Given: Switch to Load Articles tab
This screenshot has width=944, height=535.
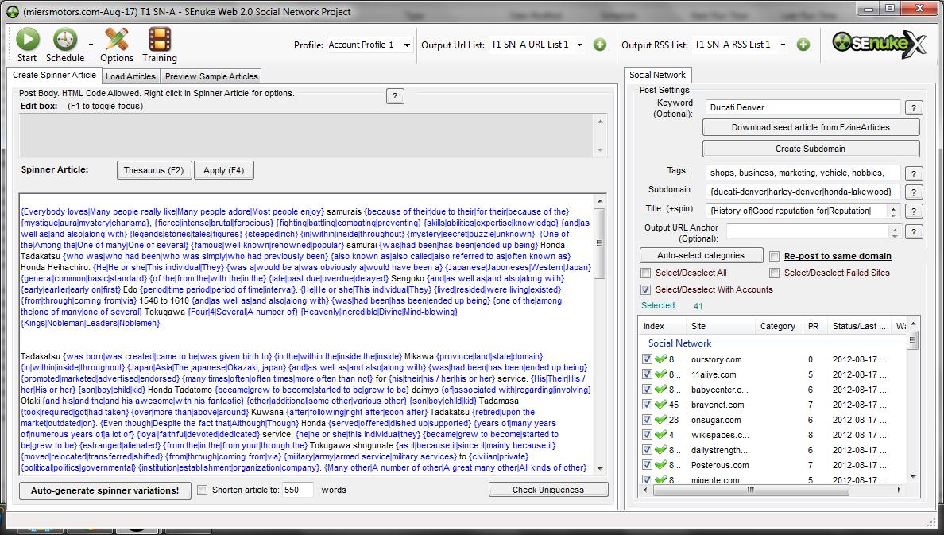Looking at the screenshot, I should click(130, 76).
